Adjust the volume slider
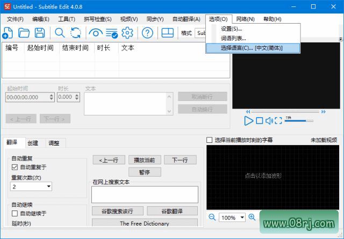The image size is (344, 239). pos(299,121)
